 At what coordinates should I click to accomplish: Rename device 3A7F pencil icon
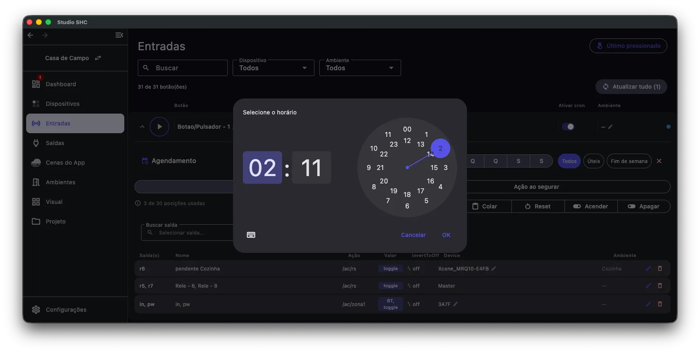456,304
